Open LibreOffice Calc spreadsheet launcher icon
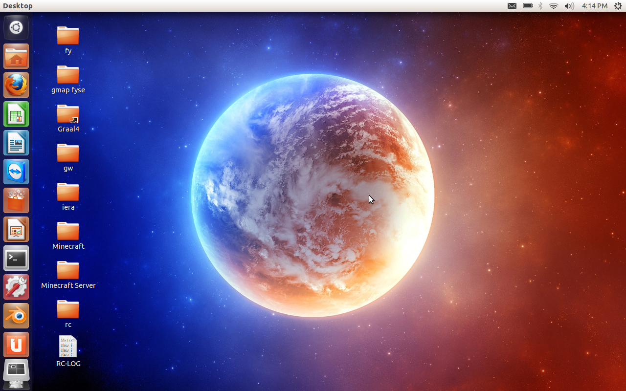626x391 pixels. [16, 114]
